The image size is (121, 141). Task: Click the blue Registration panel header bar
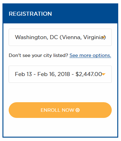coord(60,13)
